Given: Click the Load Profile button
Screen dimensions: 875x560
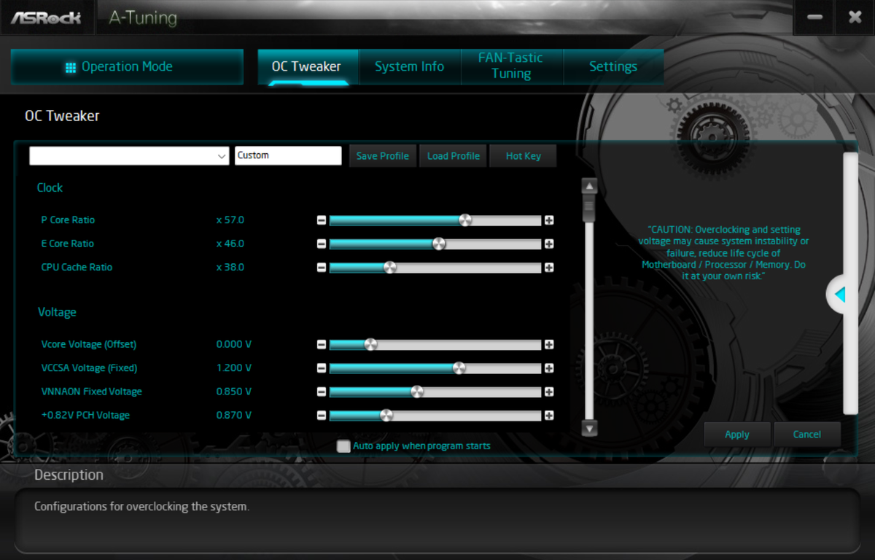Looking at the screenshot, I should 453,156.
